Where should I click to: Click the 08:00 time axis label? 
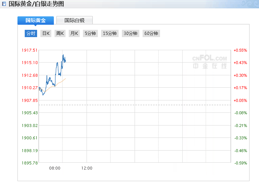click(x=55, y=168)
